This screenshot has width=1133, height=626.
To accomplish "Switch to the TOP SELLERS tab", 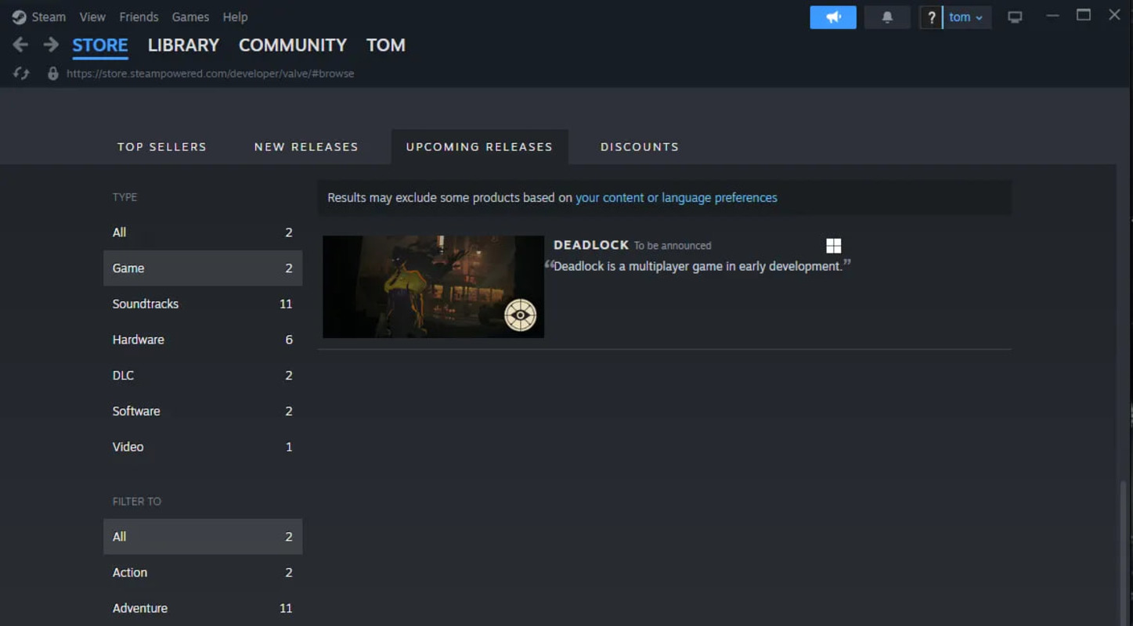I will point(161,146).
